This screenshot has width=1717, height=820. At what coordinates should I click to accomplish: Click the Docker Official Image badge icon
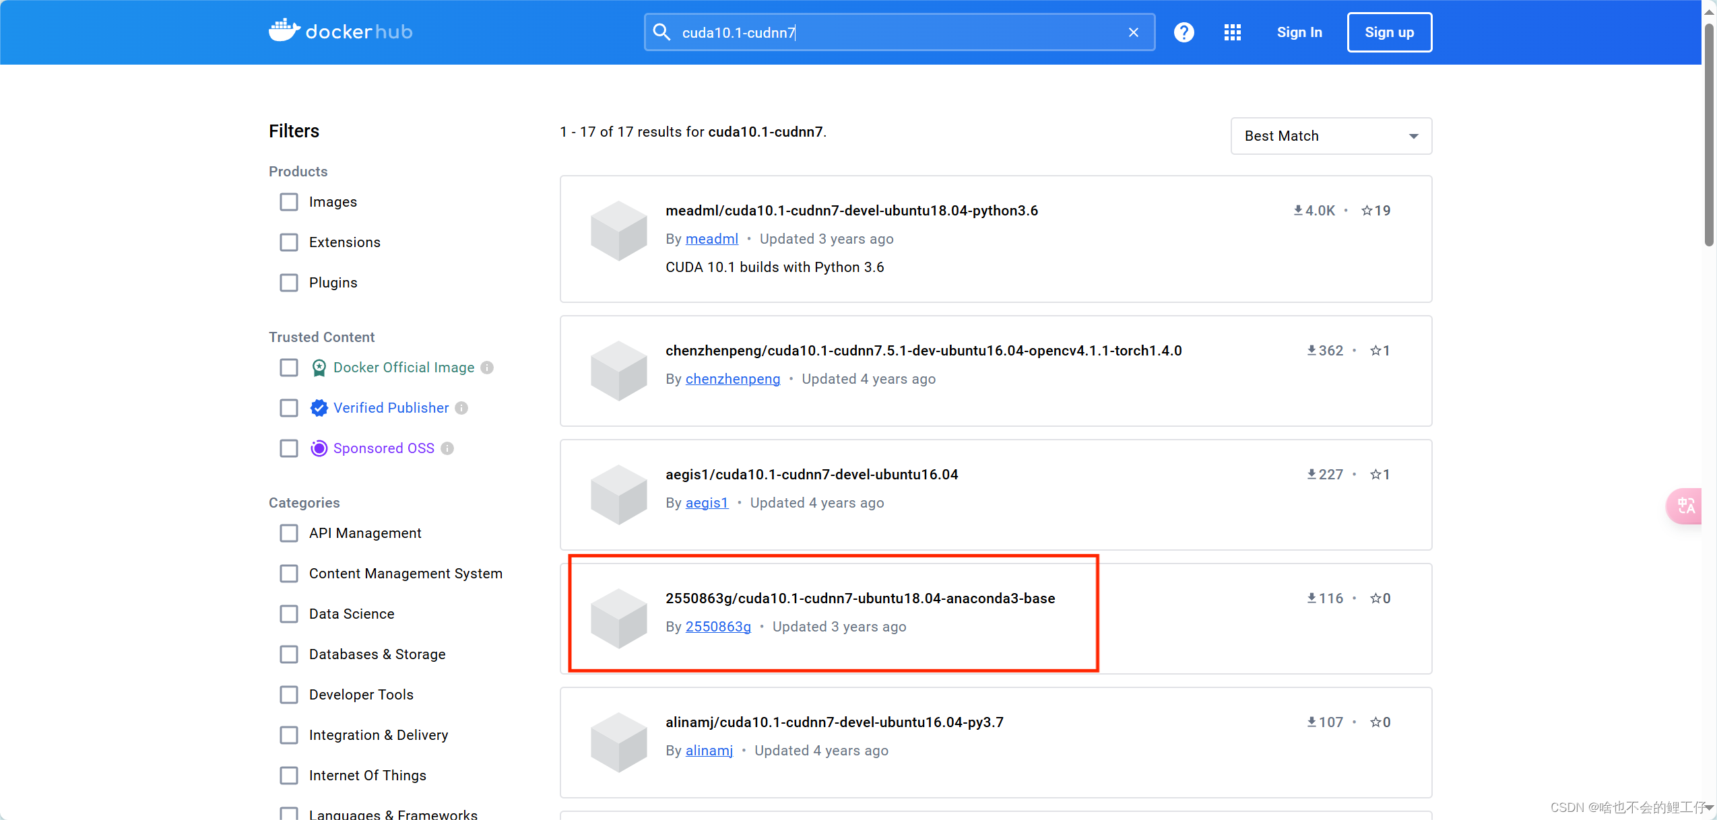318,368
